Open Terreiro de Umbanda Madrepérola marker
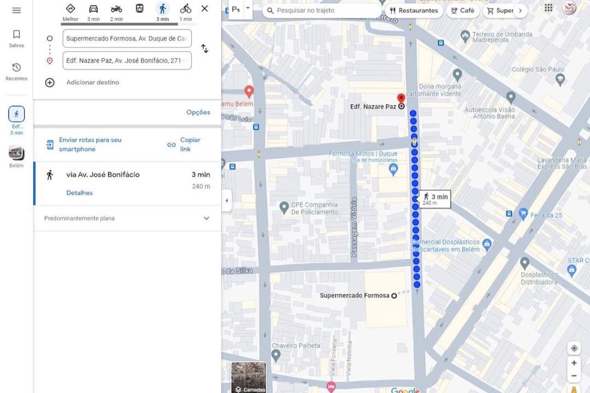The image size is (590, 393). coord(465,36)
